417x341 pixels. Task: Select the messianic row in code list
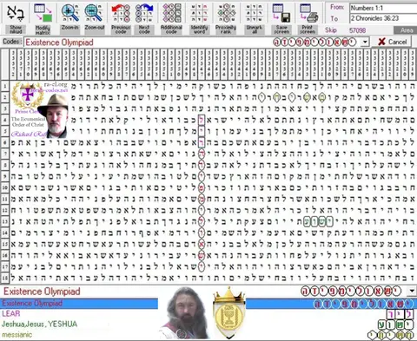(208, 335)
